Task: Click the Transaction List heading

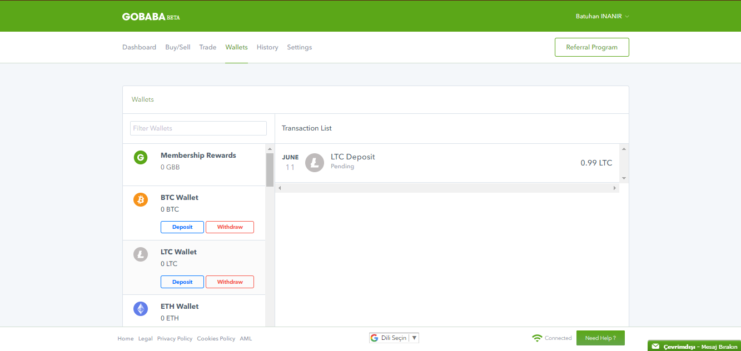Action: click(x=307, y=128)
